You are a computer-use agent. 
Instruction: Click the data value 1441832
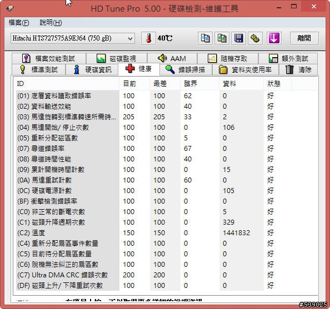click(236, 232)
